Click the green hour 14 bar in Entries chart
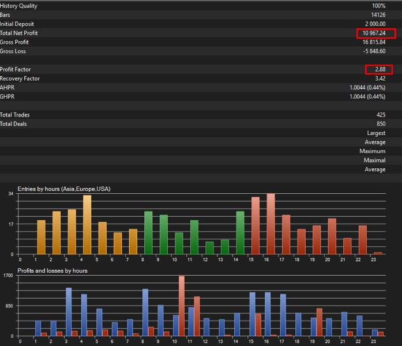 pyautogui.click(x=240, y=233)
